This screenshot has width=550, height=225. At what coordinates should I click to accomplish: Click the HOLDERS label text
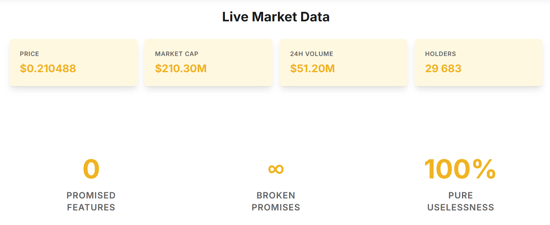(x=440, y=54)
